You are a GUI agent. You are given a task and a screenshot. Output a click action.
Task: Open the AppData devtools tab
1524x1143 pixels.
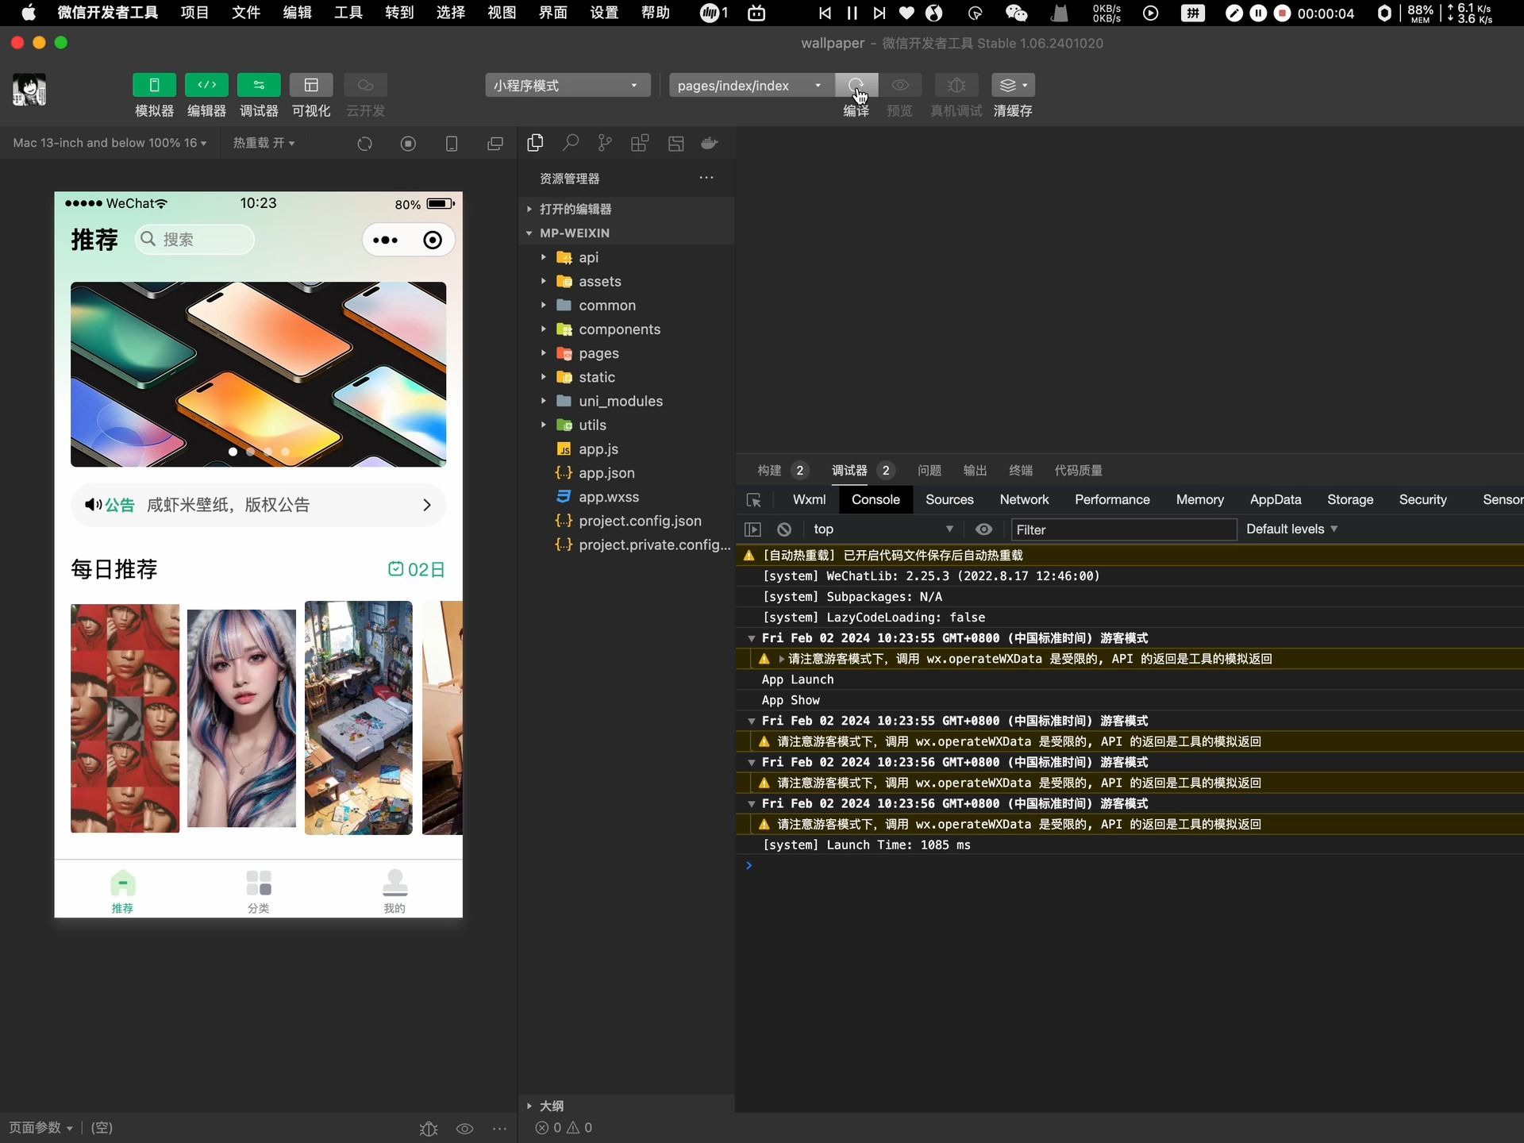[x=1276, y=499]
